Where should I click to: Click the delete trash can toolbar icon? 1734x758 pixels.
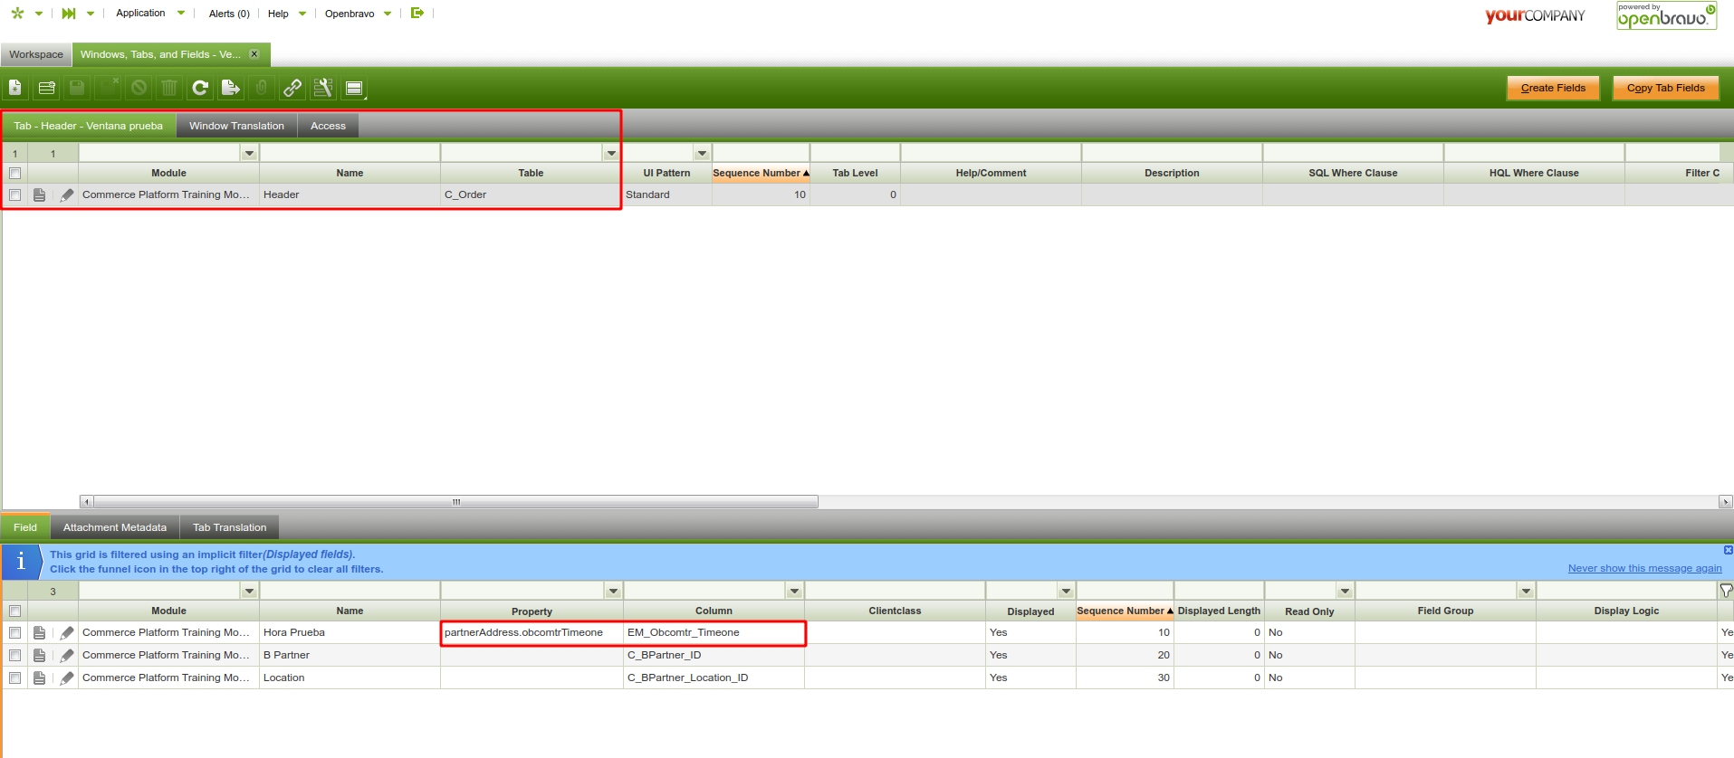169,88
